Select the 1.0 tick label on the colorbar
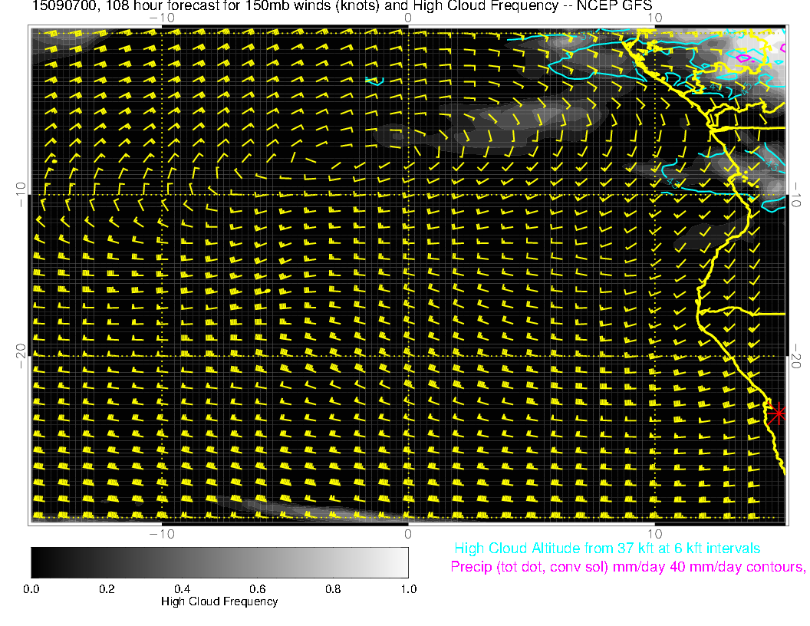Viewport: 810px width, 626px height. point(408,588)
